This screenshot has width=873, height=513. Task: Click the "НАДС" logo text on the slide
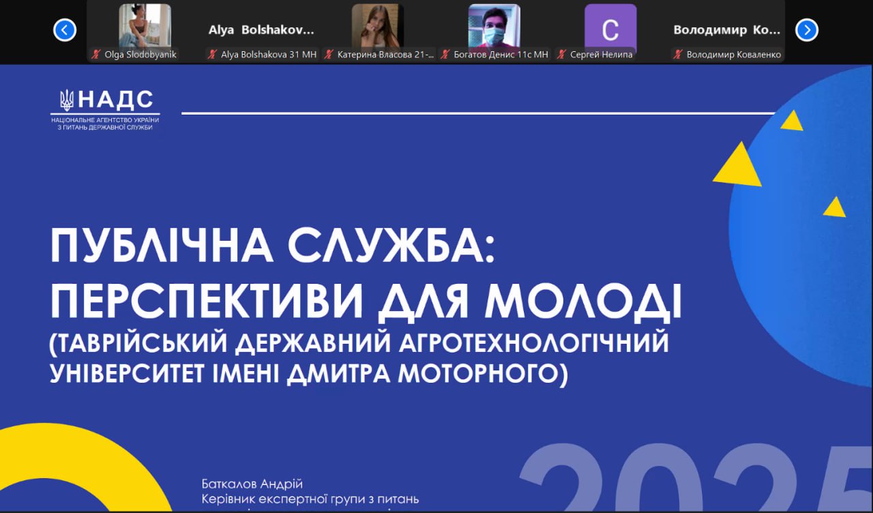(x=115, y=100)
